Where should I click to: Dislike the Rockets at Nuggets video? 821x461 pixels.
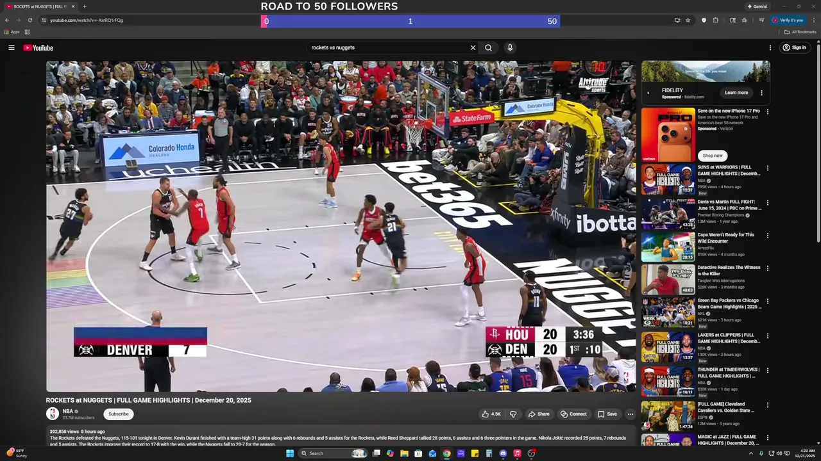(x=513, y=414)
